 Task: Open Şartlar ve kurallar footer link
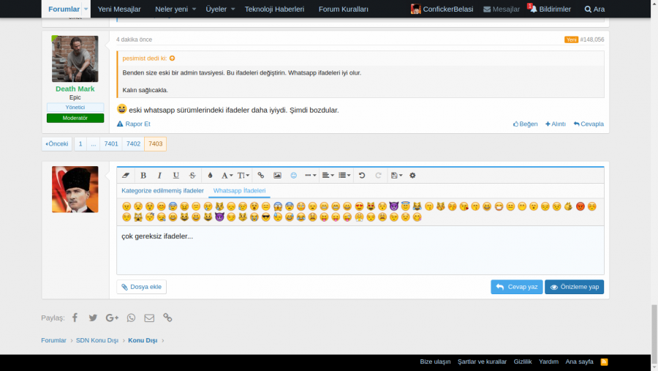pos(483,361)
